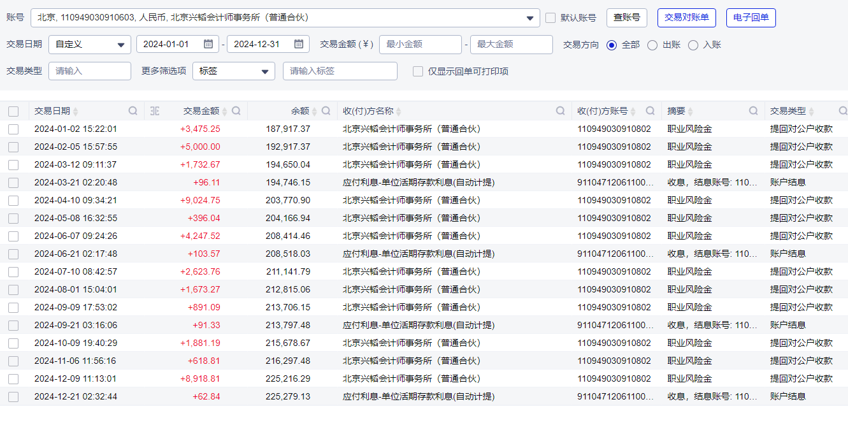848x432 pixels.
Task: Open the calendar icon for start date 2024-01-01
Action: click(208, 44)
